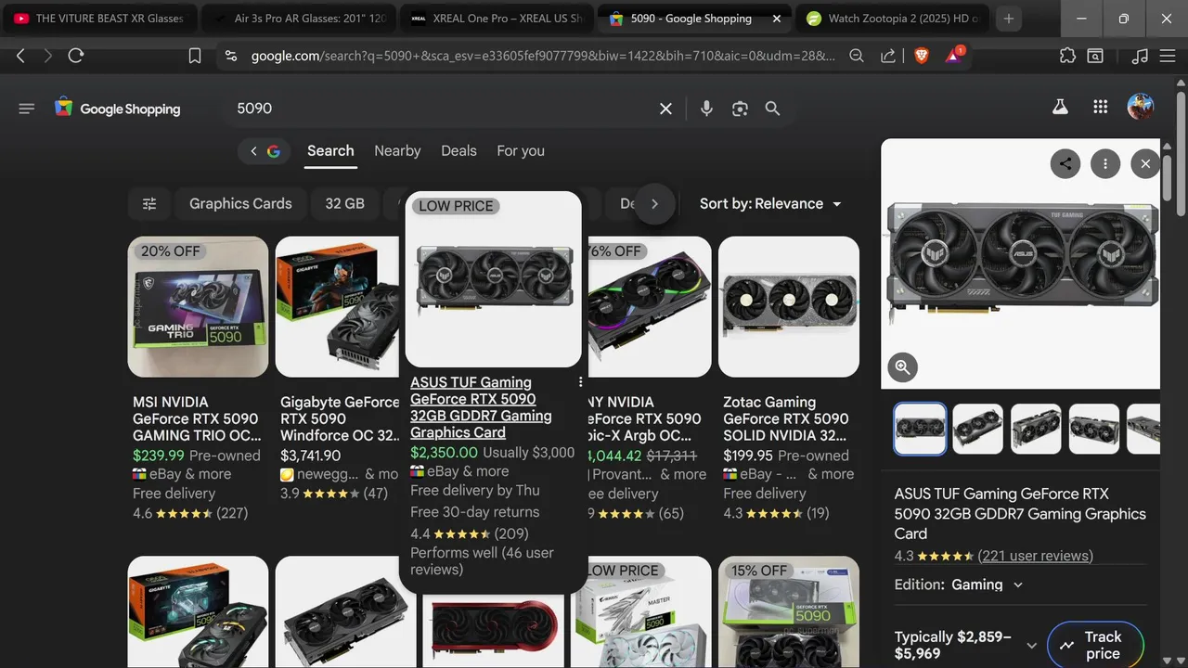Open the Brave Shields lion icon

pos(921,56)
